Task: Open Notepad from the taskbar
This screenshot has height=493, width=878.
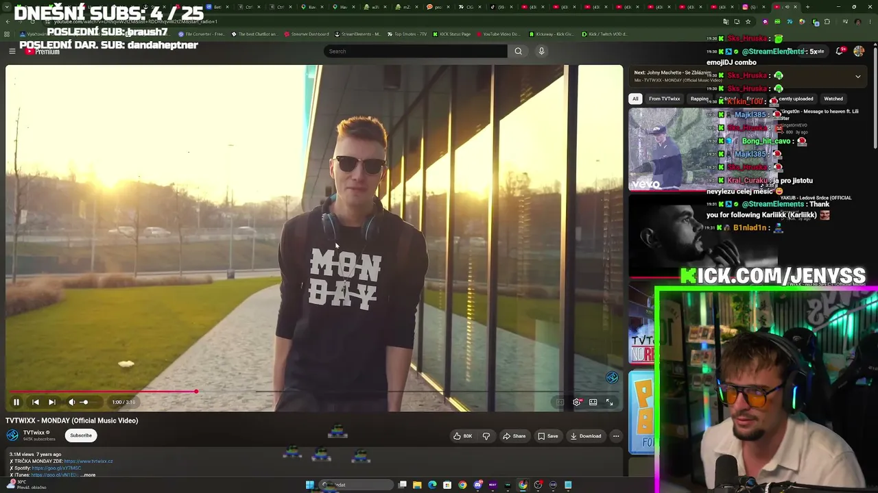Action: coord(568,485)
